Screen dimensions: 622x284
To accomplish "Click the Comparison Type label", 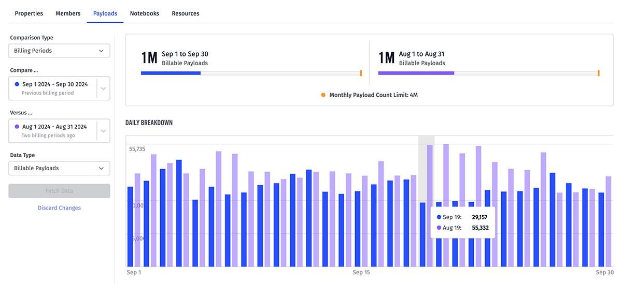I will point(32,38).
